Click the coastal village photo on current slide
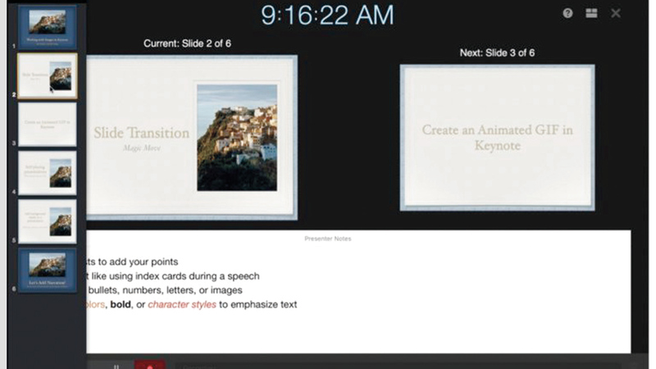This screenshot has width=656, height=369. pos(236,137)
